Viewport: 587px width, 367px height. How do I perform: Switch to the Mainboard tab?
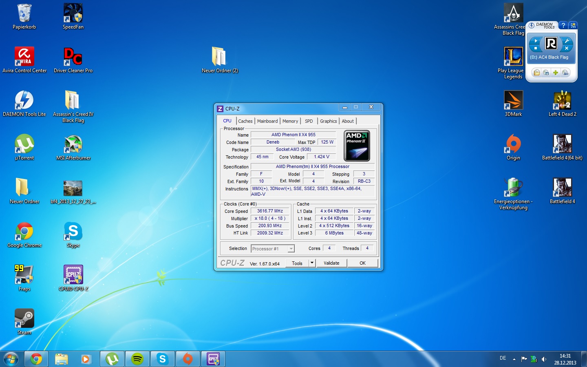267,121
